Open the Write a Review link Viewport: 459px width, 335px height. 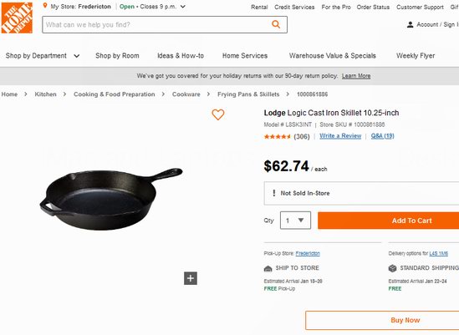[x=340, y=136]
